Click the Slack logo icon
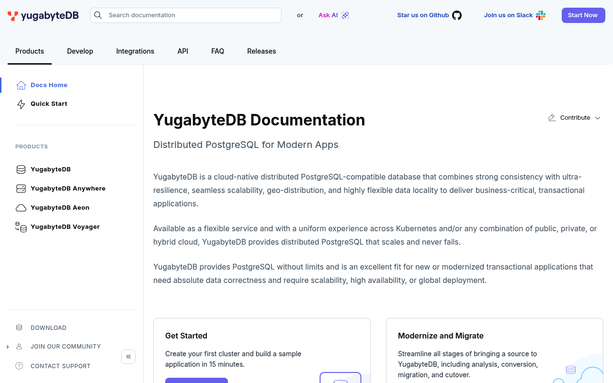The height and width of the screenshot is (383, 613). (x=541, y=15)
